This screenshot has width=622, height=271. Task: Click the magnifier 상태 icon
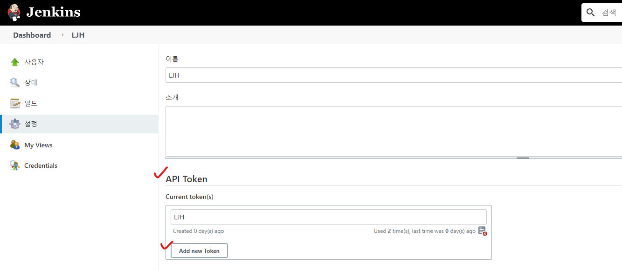[15, 83]
